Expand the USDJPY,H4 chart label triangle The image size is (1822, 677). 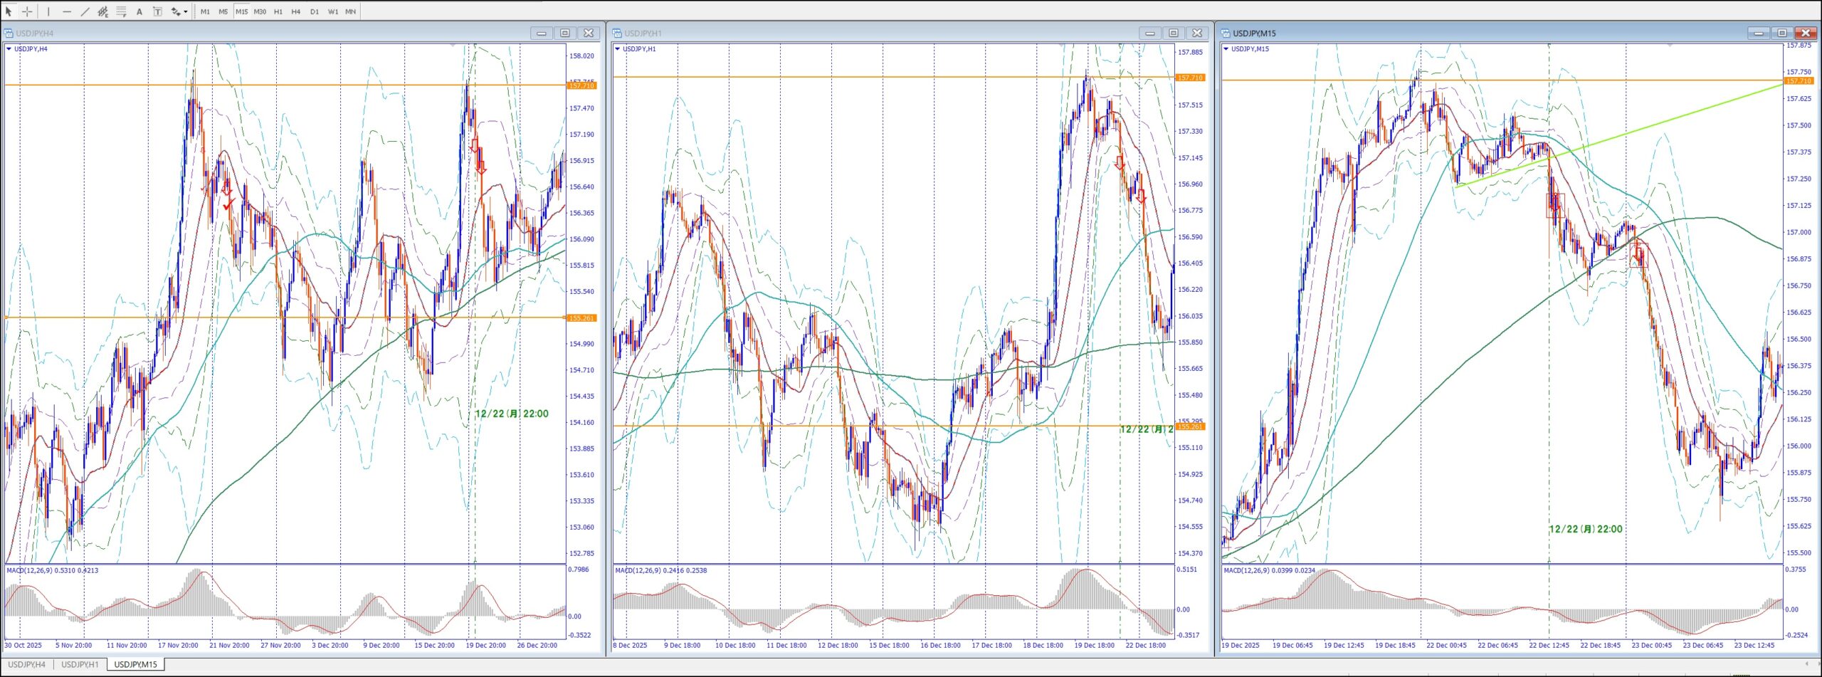coord(9,49)
